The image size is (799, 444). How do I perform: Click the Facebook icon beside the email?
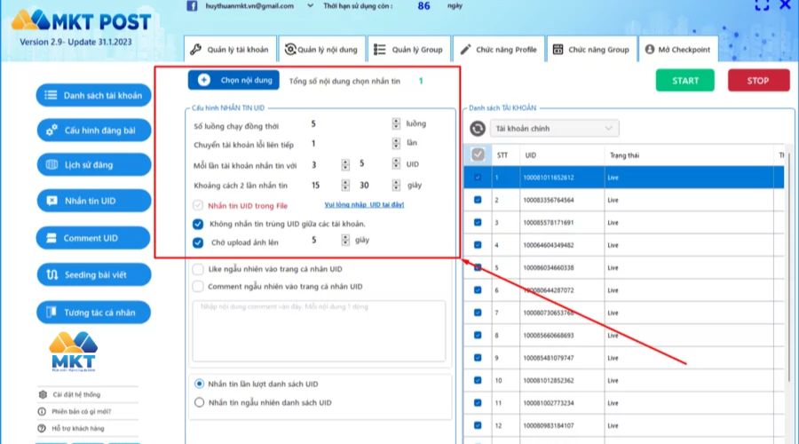click(192, 6)
